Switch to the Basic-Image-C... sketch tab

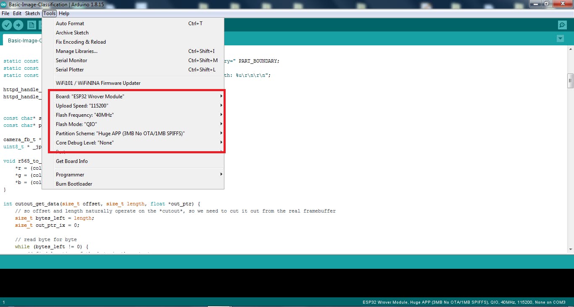click(23, 41)
